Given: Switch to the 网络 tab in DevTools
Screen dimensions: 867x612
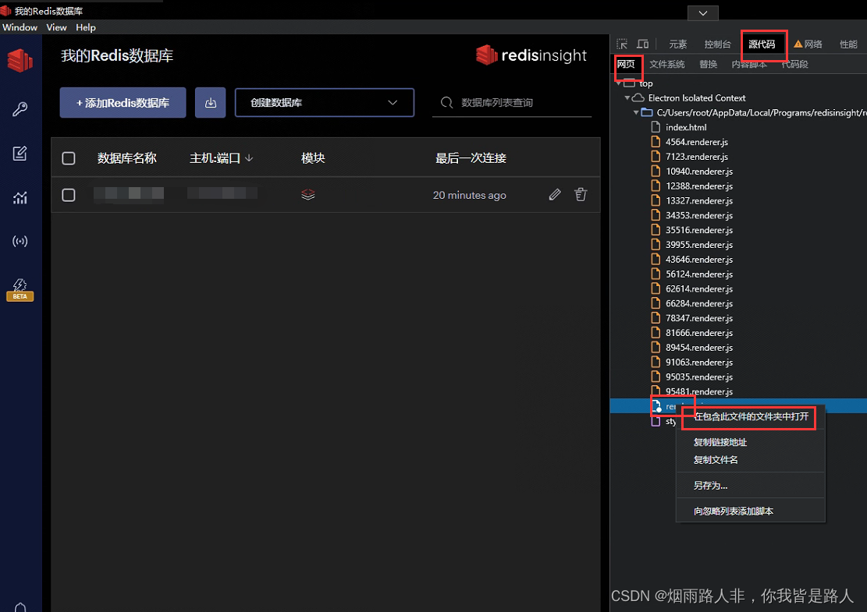Looking at the screenshot, I should tap(808, 44).
